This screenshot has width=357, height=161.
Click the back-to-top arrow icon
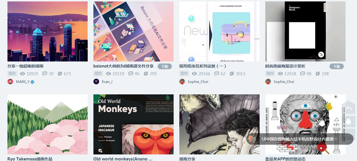pos(348,108)
